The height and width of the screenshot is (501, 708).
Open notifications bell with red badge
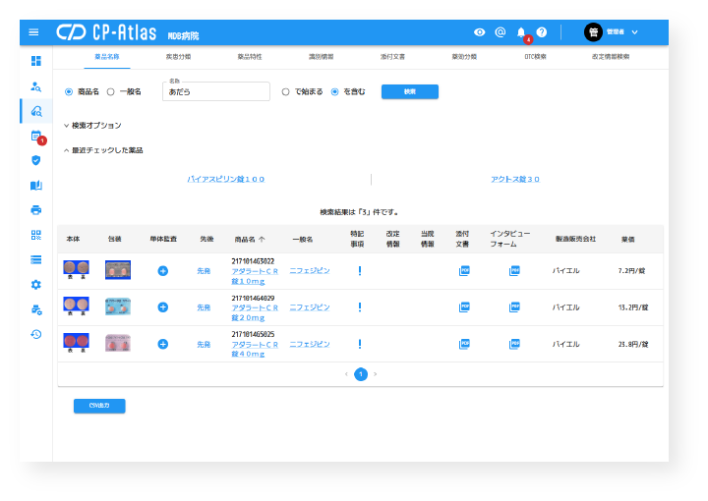[521, 32]
